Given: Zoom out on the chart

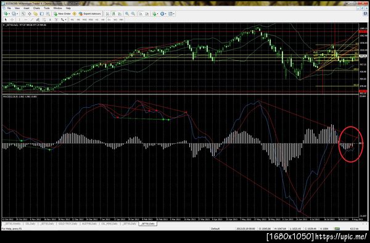Looking at the screenshot, I should (133, 14).
